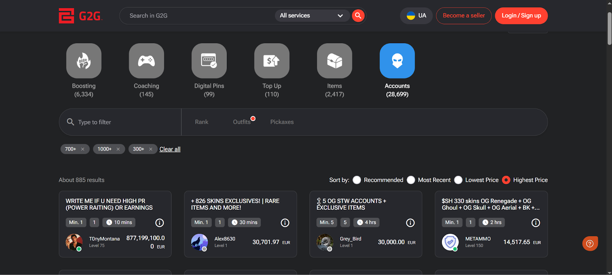Click the red search magnifier button
The height and width of the screenshot is (275, 612).
(x=358, y=16)
